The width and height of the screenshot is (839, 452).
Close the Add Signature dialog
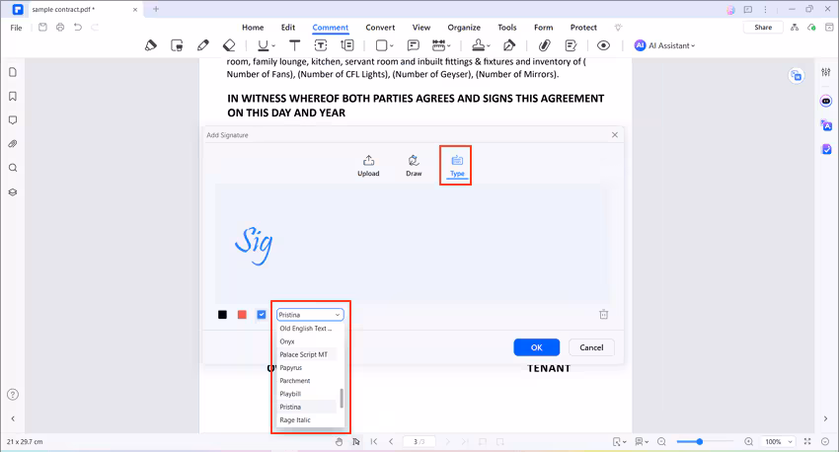point(615,135)
